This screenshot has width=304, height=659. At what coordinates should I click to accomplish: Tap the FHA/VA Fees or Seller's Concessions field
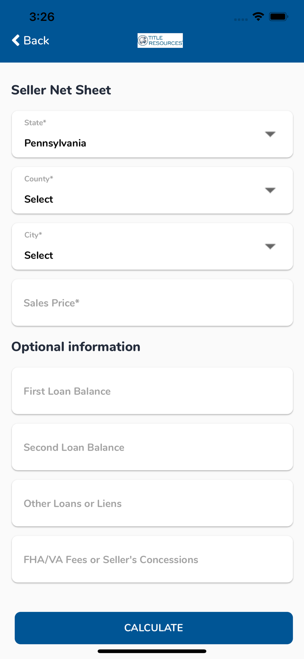(152, 559)
